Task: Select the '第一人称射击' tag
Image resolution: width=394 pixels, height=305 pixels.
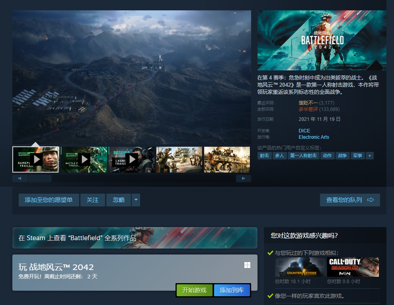Action: (x=303, y=156)
